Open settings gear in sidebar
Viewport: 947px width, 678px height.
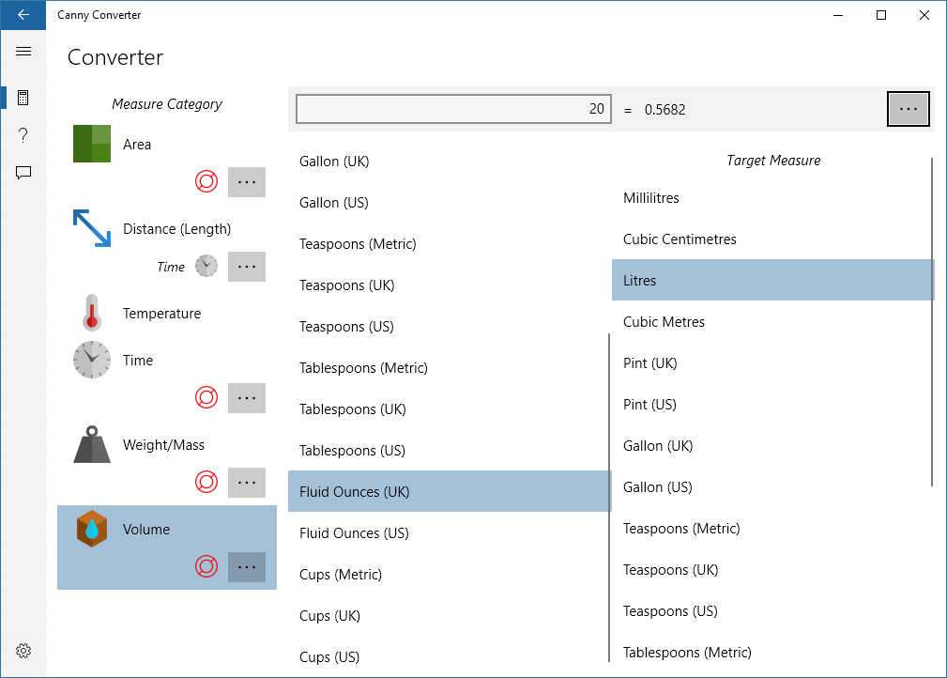(x=23, y=651)
